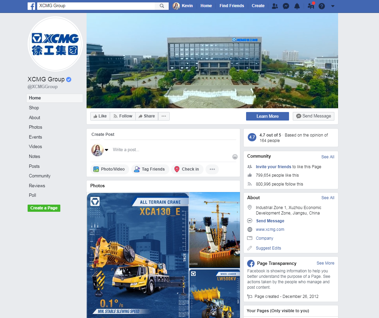Click the Learn More button
The width and height of the screenshot is (379, 318).
[x=267, y=116]
